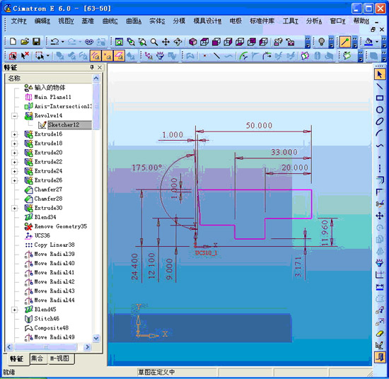Click the feature tree scroll down arrow
This screenshot has height=379, width=389.
(96, 338)
